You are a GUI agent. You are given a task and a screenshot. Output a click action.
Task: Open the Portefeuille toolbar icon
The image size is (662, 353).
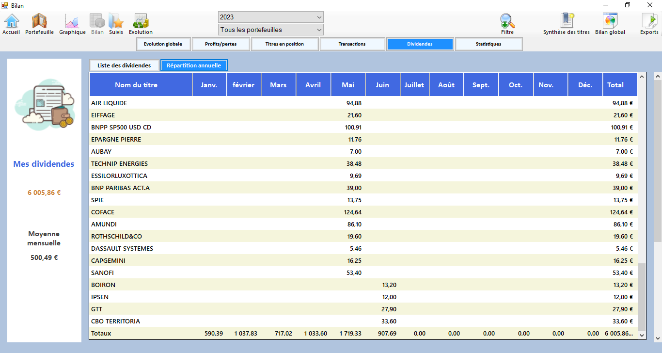click(39, 24)
